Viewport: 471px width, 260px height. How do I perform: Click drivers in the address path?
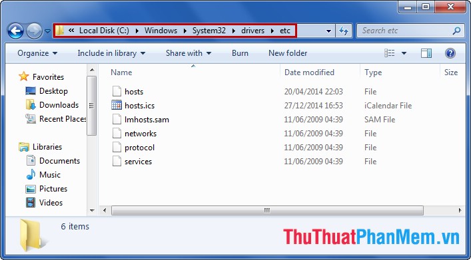(252, 31)
